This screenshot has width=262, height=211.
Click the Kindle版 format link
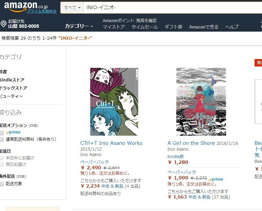(x=176, y=156)
